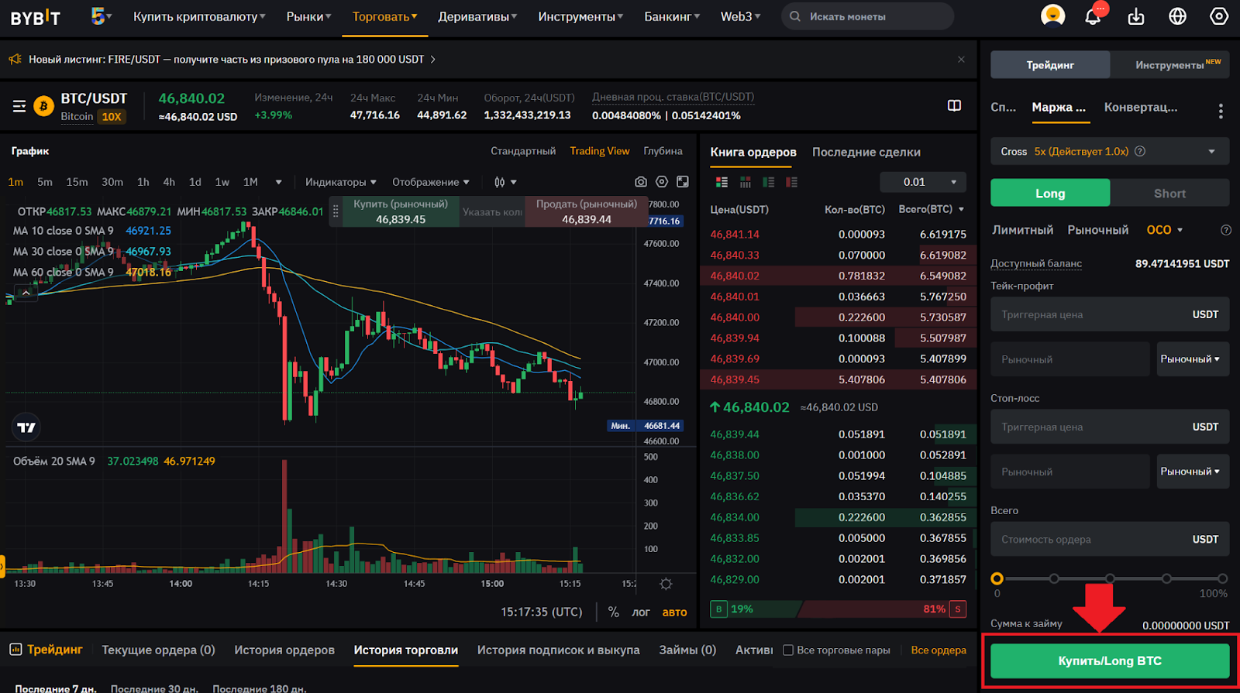Open 'Текущие ордера (0)' tab
Image resolution: width=1240 pixels, height=693 pixels.
click(x=158, y=650)
